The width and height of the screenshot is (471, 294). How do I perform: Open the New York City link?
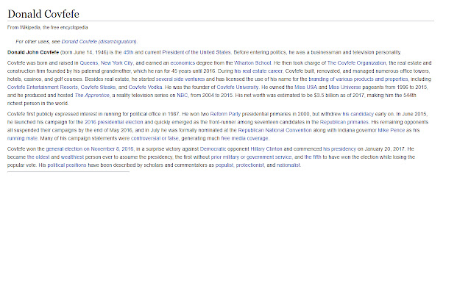coord(116,63)
